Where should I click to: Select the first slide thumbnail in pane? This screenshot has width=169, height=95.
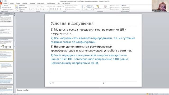[6, 20]
